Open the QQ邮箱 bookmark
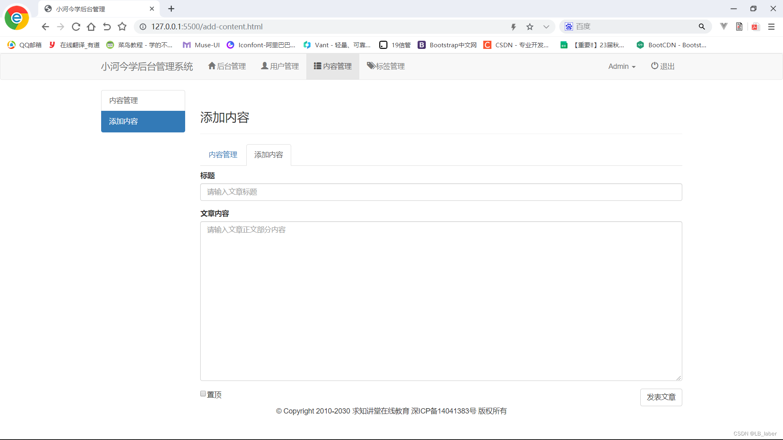This screenshot has height=440, width=783. [x=24, y=45]
